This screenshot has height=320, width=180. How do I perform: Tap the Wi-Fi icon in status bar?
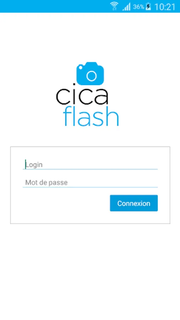(114, 6)
